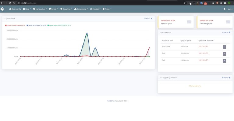234x121 pixels.
Task: Click the Qolgan qarzi column header
Action: click(x=186, y=41)
